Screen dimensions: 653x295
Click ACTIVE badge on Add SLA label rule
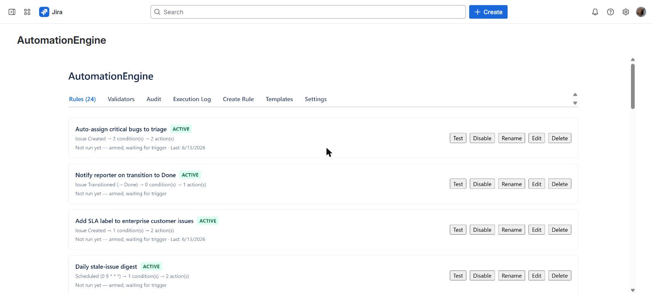pos(208,221)
